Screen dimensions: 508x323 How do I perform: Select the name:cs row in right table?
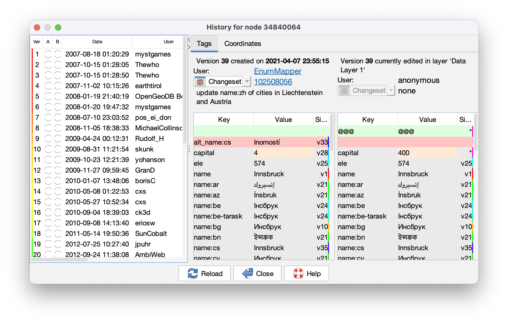[x=405, y=248]
